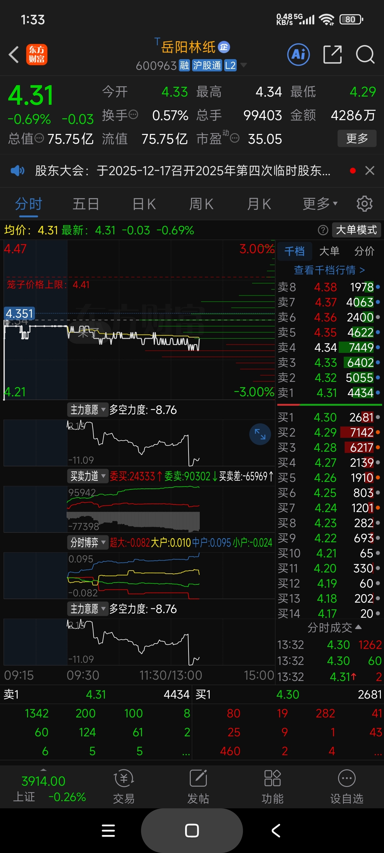
Task: Open first 主力意愿 indicator dropdown
Action: coord(88,410)
